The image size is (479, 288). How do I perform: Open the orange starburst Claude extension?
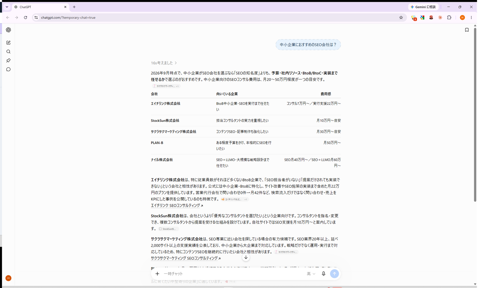pos(440,17)
